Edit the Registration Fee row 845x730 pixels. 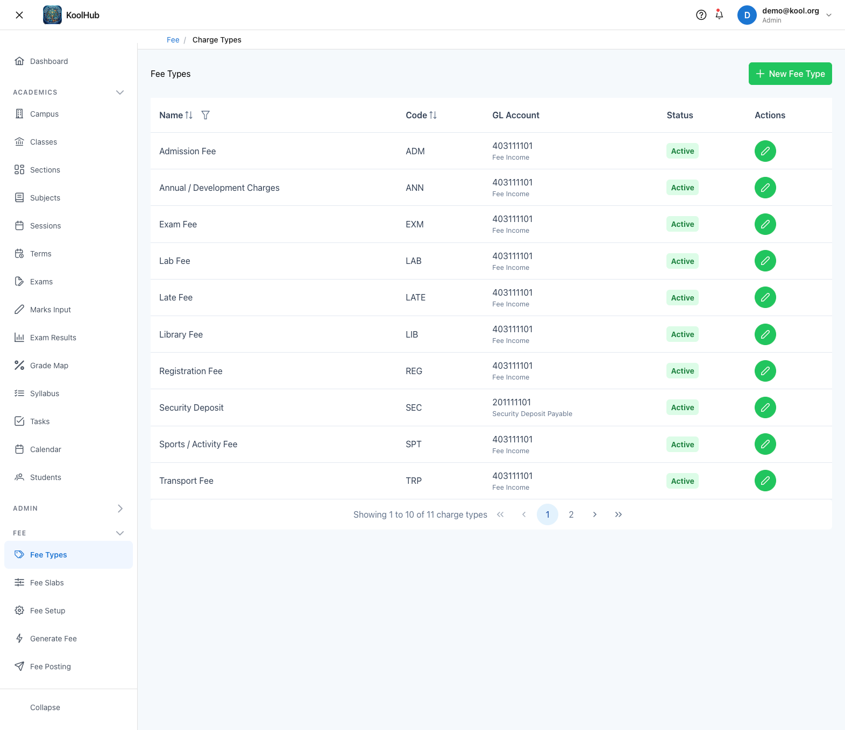pyautogui.click(x=765, y=371)
